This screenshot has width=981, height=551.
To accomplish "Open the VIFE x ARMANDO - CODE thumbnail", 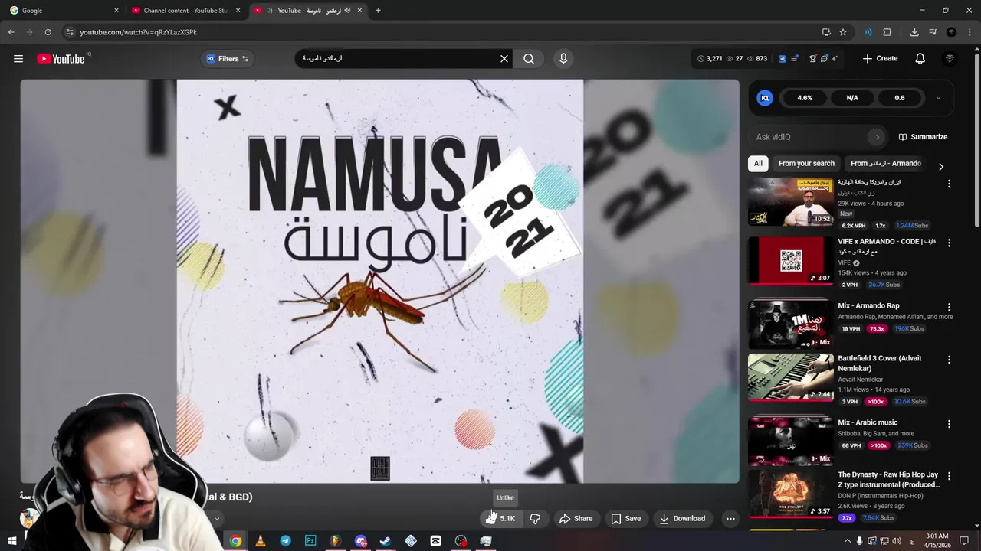I will (790, 260).
